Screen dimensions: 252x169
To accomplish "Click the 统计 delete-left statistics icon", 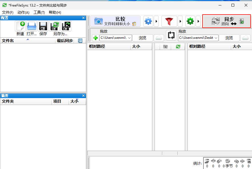I will [x=207, y=161].
